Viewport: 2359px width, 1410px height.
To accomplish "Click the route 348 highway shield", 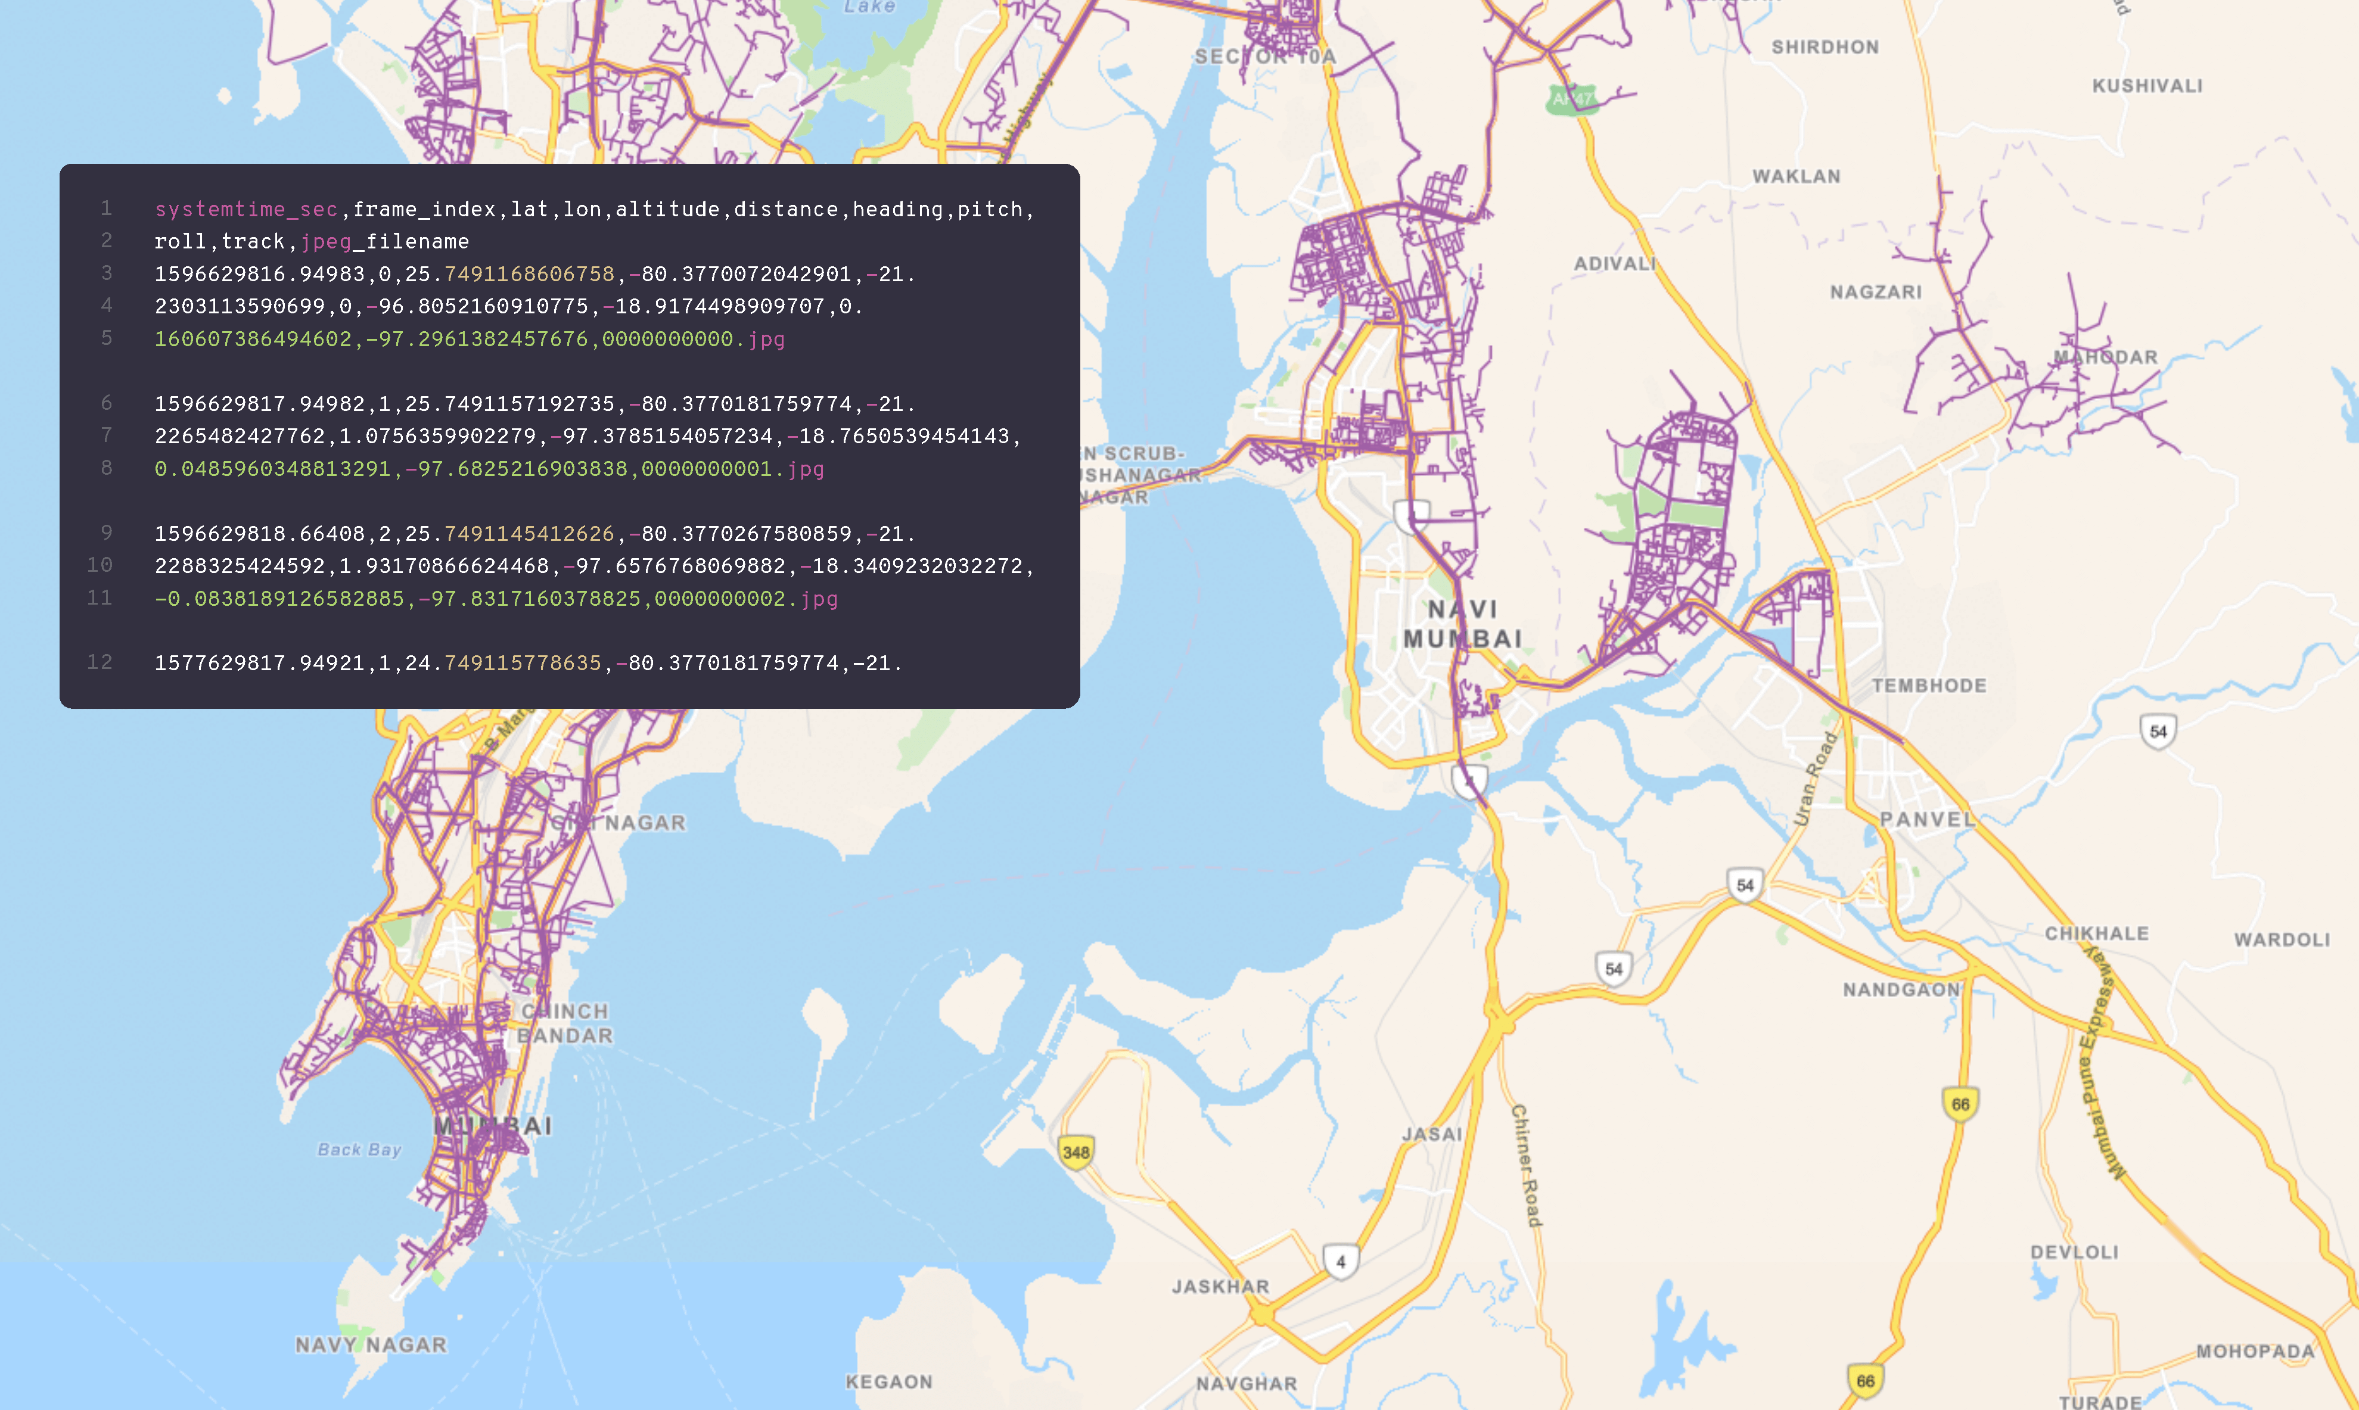I will click(1075, 1153).
